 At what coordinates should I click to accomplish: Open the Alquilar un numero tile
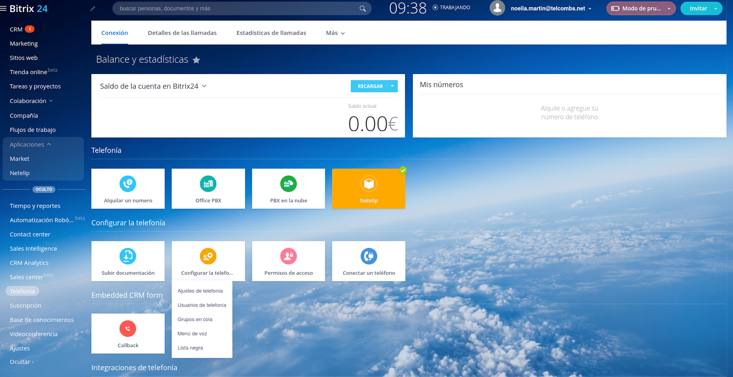pyautogui.click(x=128, y=188)
